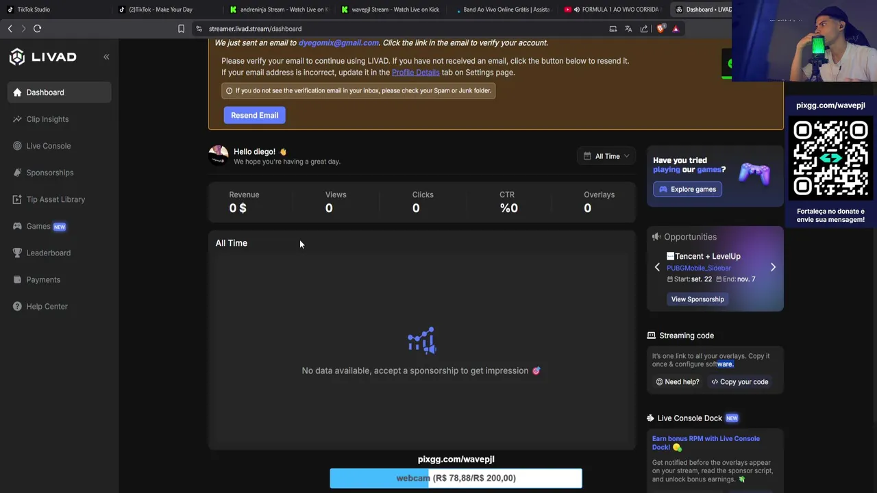Screen dimensions: 877x493
Task: Click Explore games button
Action: click(687, 189)
